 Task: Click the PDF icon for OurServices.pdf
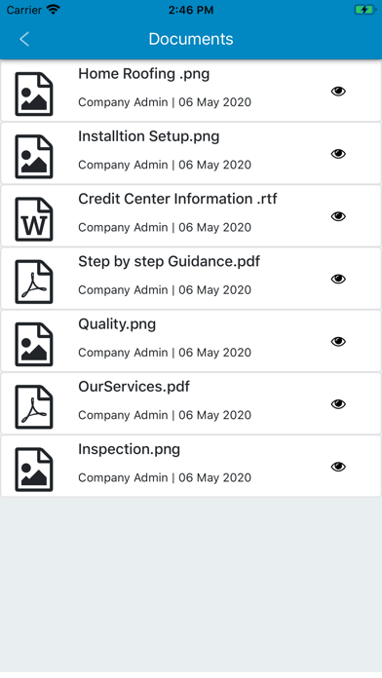34,407
